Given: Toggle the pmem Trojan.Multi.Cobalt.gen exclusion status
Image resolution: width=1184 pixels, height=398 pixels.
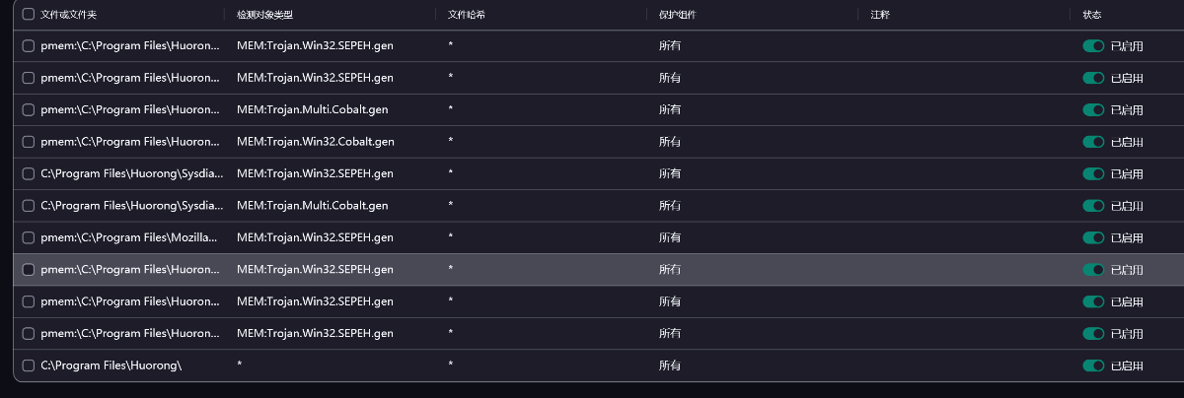Looking at the screenshot, I should coord(1092,109).
